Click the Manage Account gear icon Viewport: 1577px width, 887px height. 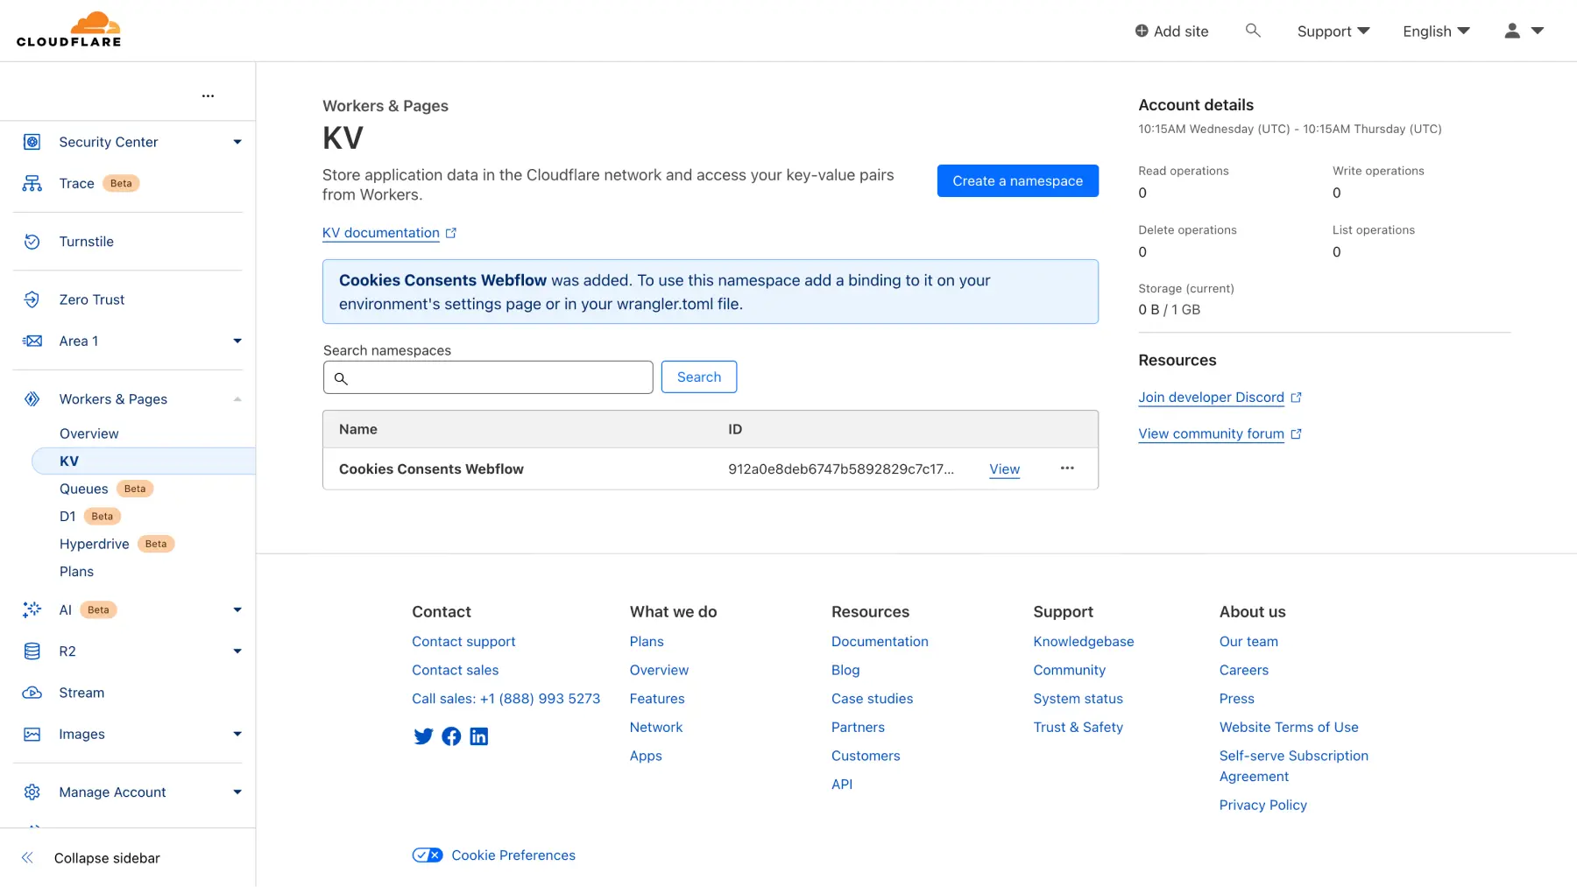point(32,792)
